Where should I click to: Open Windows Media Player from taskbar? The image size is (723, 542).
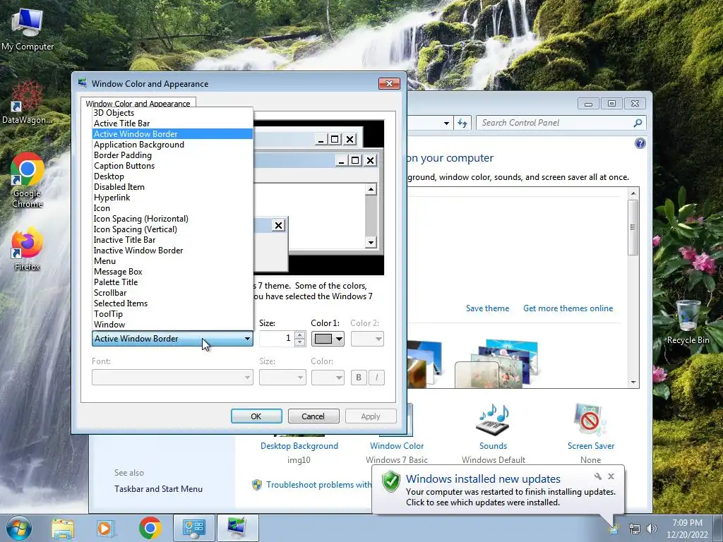[x=105, y=528]
